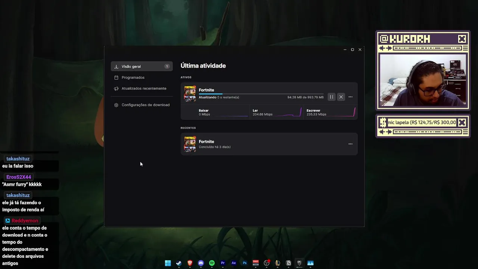The image size is (478, 269).
Task: Open options menu for recent Fortnite entry
Action: pyautogui.click(x=350, y=144)
